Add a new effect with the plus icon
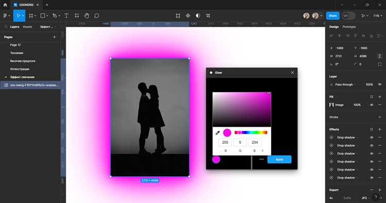Viewport: 386px width, 203px height. pyautogui.click(x=380, y=129)
